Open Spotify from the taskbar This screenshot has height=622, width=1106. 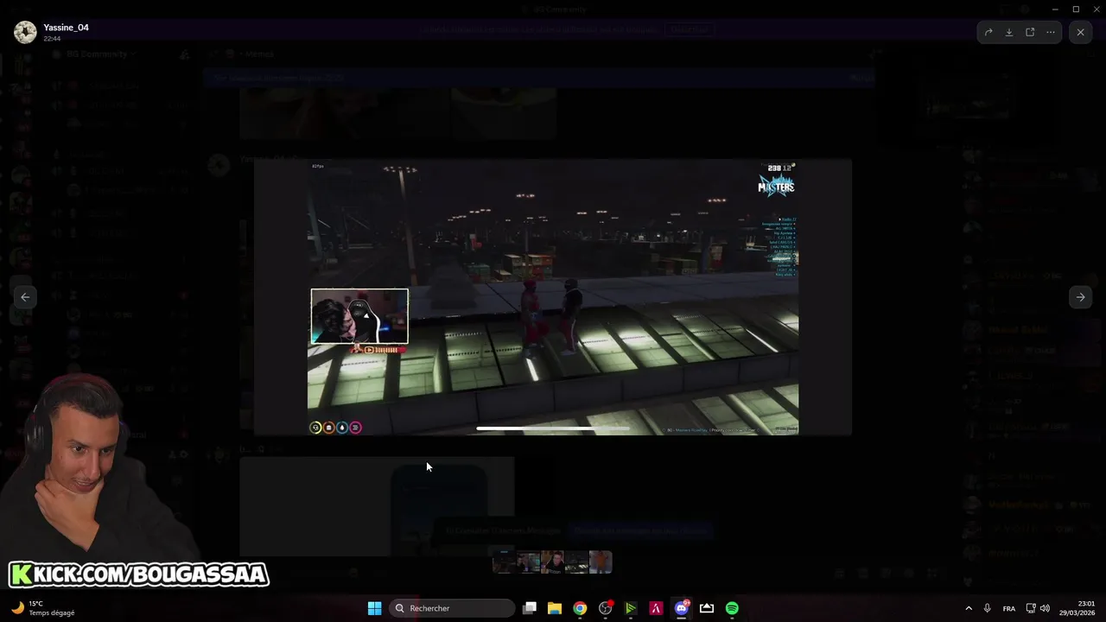click(732, 608)
